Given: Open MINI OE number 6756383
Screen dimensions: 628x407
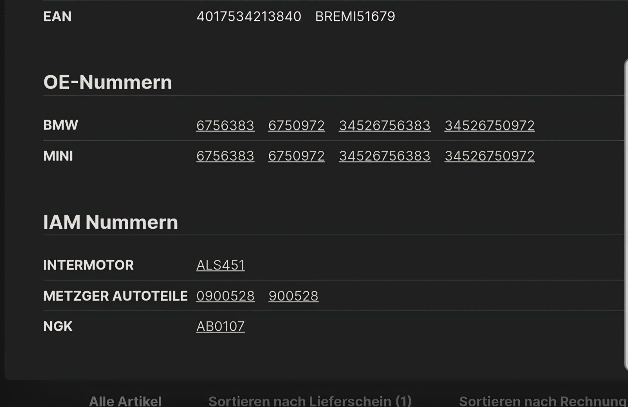Looking at the screenshot, I should (225, 156).
